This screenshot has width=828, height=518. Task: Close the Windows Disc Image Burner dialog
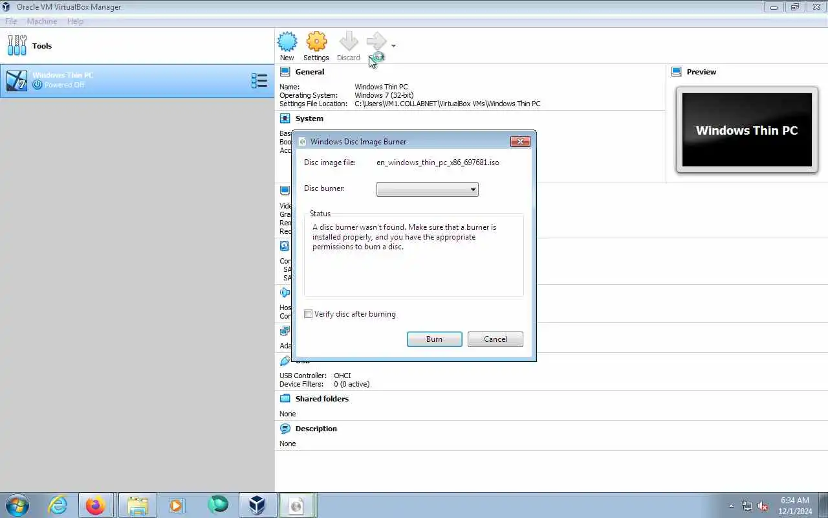click(x=520, y=141)
